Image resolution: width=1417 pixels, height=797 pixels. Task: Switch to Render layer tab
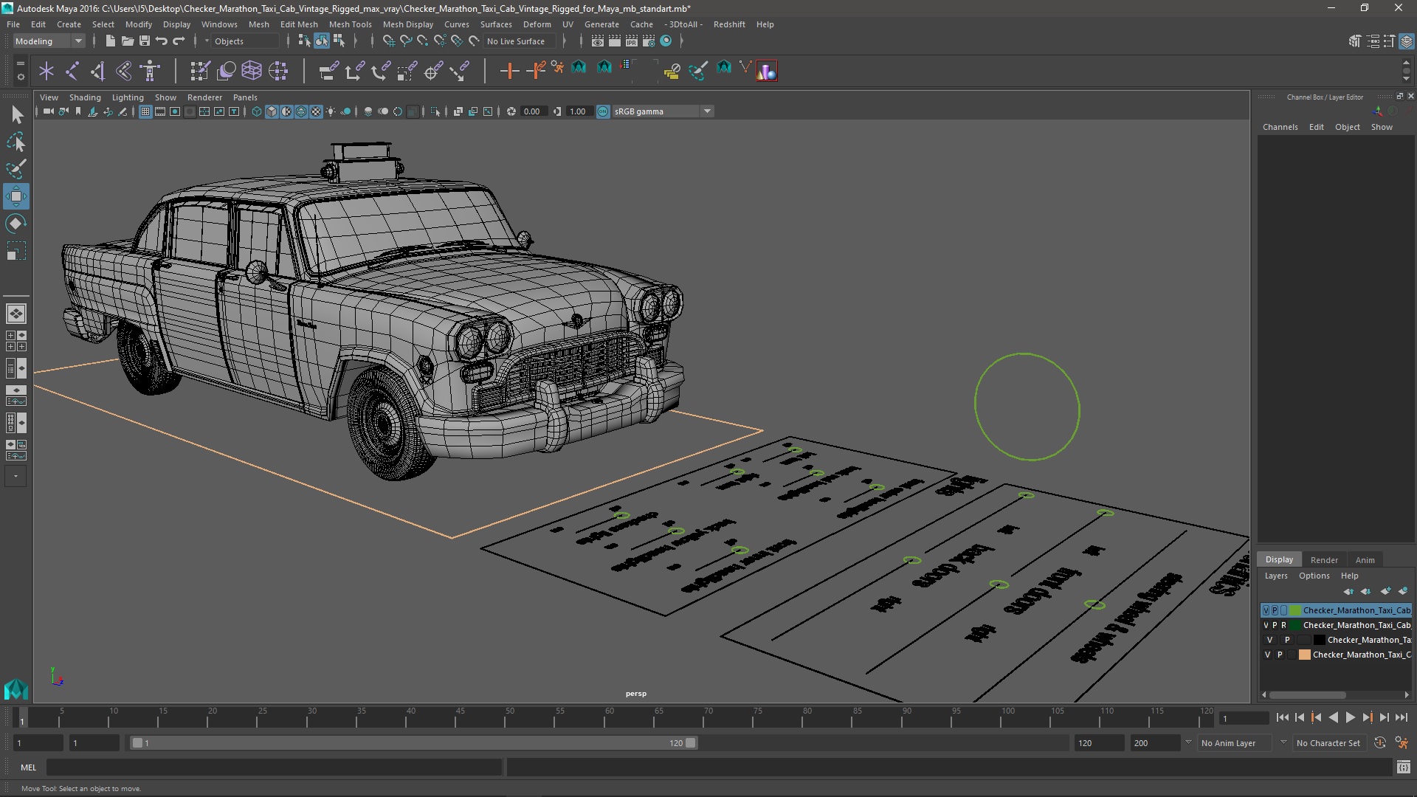click(1324, 560)
